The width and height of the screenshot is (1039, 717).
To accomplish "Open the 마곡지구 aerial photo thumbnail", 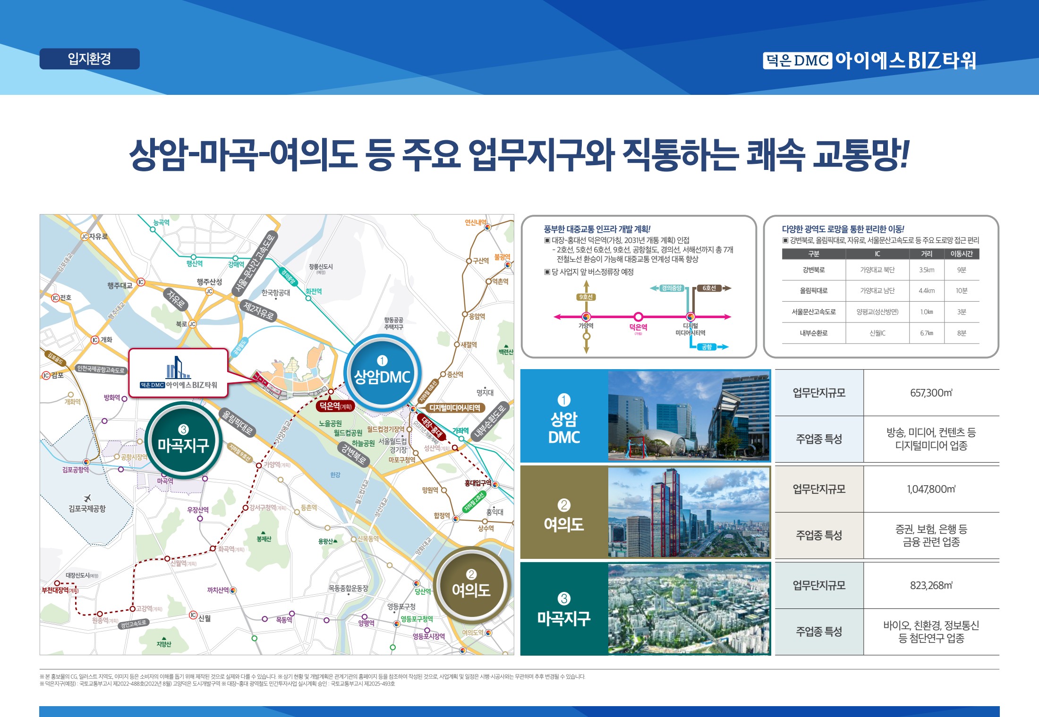I will pos(689,609).
